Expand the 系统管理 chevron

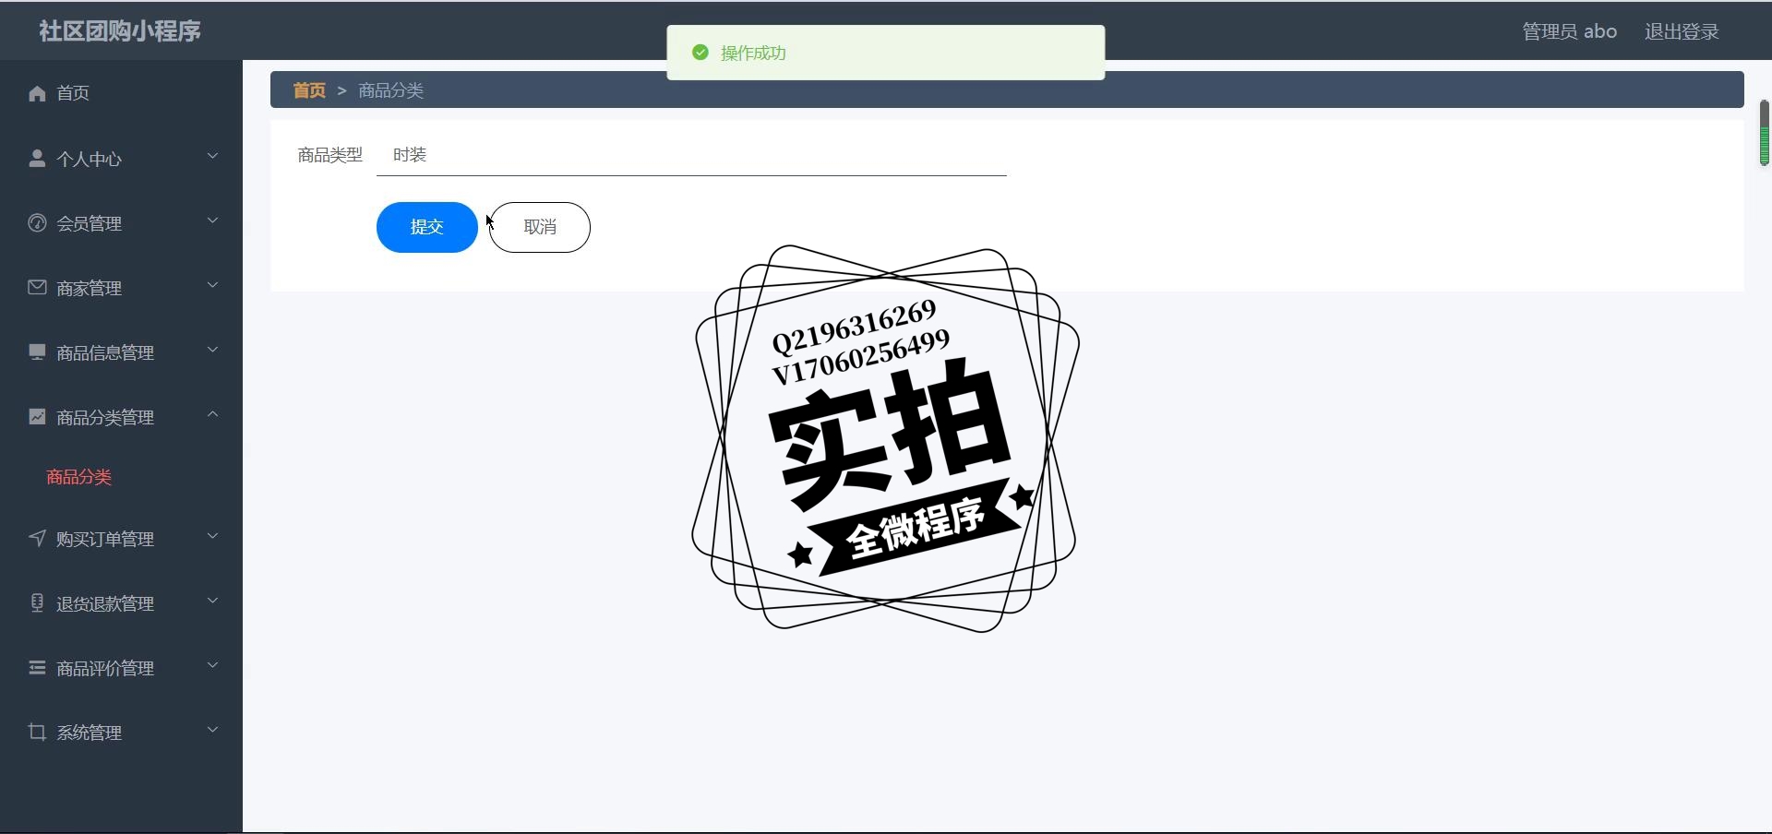213,730
